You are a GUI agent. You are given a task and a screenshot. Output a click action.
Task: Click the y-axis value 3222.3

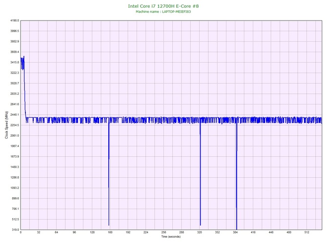pyautogui.click(x=15, y=73)
